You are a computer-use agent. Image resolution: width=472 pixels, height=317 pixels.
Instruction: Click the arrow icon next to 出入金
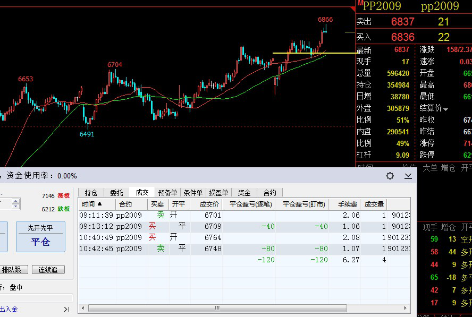(x=66, y=309)
